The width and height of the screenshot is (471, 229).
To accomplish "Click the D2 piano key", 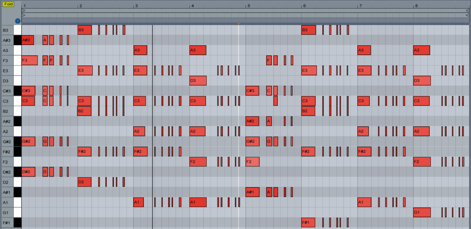I will pos(18,182).
